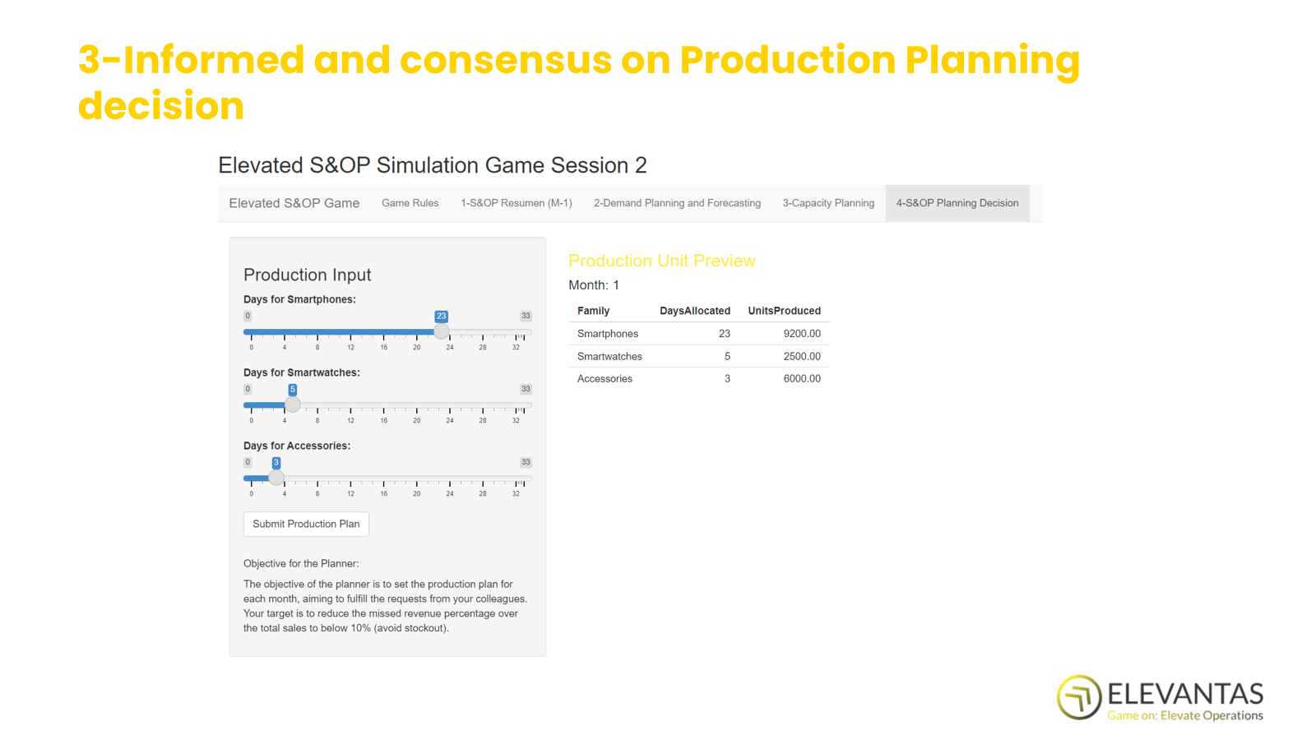Viewport: 1316px width, 740px height.
Task: Click the Family column header
Action: pyautogui.click(x=593, y=311)
